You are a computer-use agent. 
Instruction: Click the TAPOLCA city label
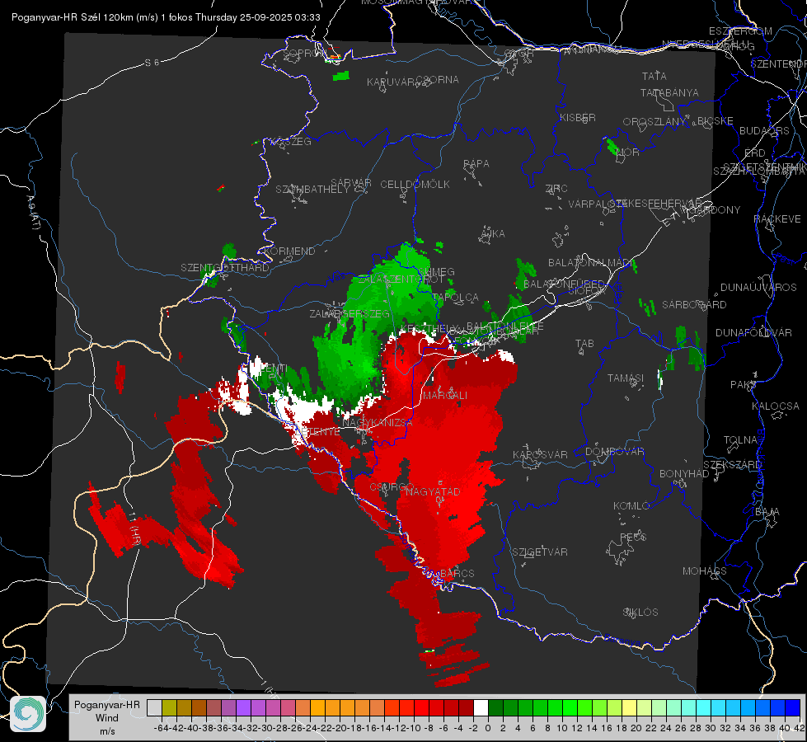click(455, 298)
